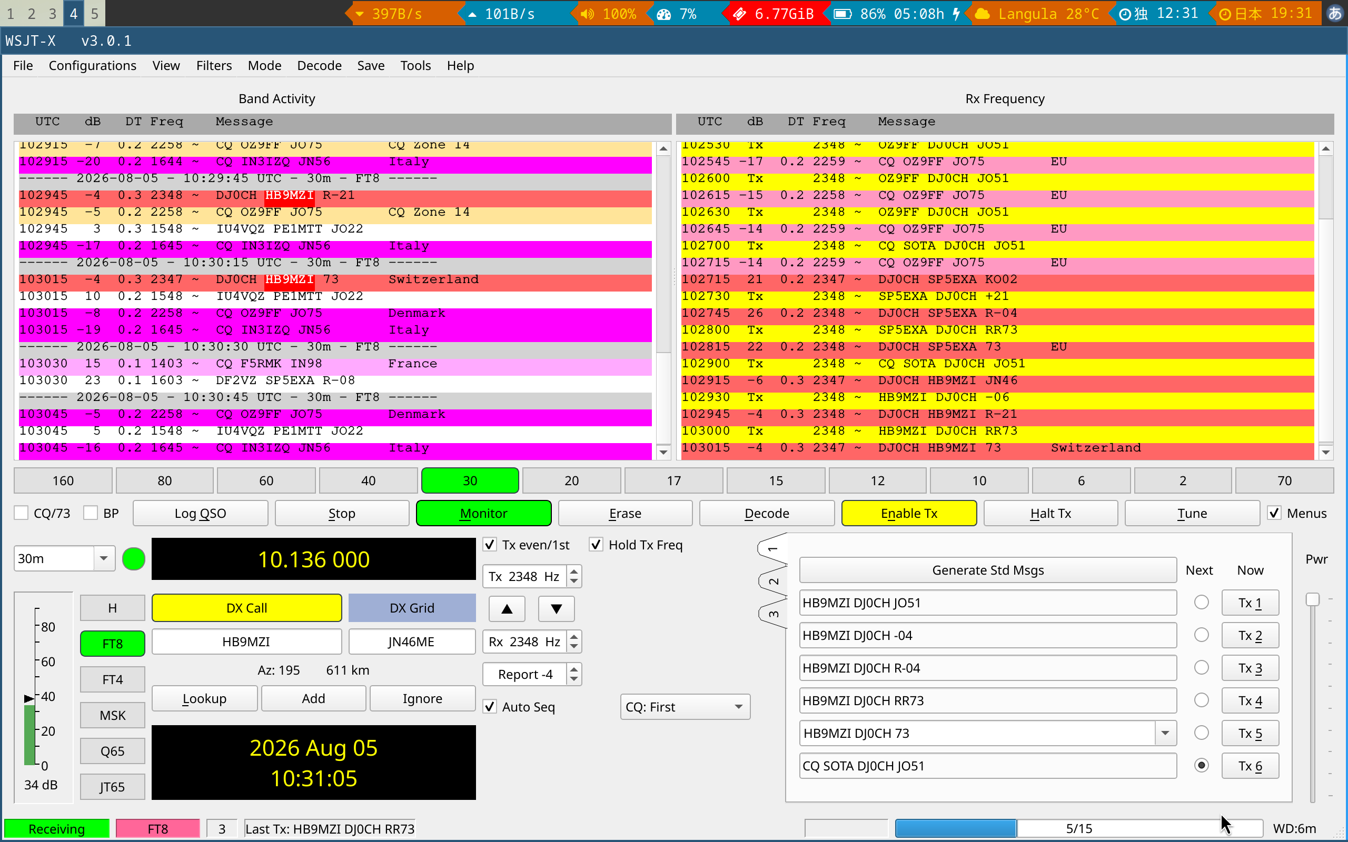Click the green round frequency status indicator
The height and width of the screenshot is (842, 1348).
pos(134,558)
